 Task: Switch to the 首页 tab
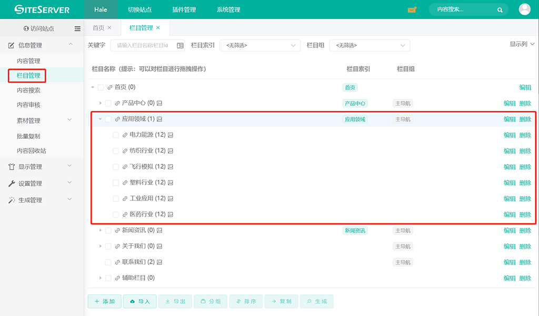click(98, 28)
